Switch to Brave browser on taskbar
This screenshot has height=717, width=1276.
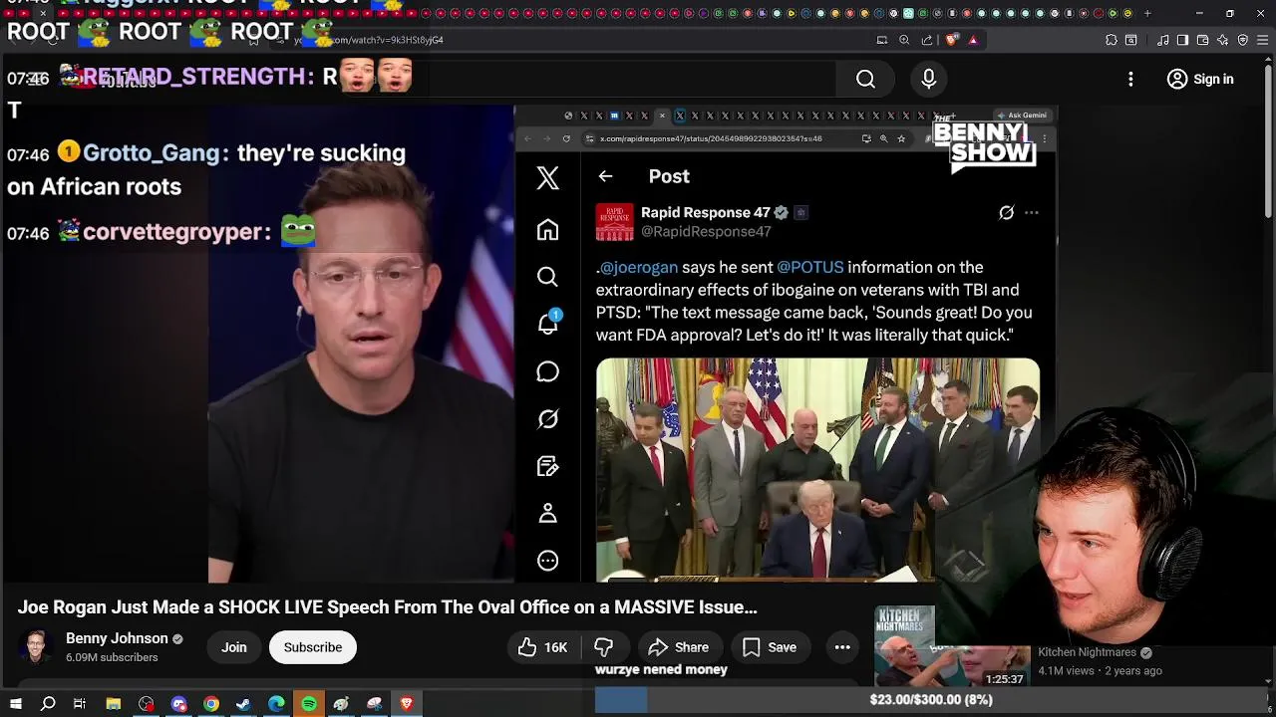[x=407, y=704]
